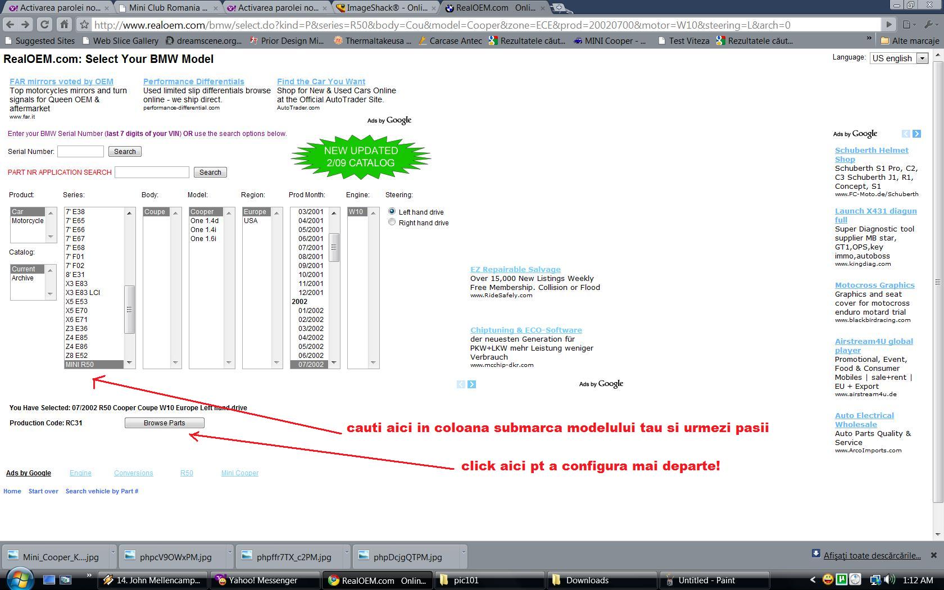The width and height of the screenshot is (944, 590).
Task: Click Search next to Serial Number
Action: [125, 152]
